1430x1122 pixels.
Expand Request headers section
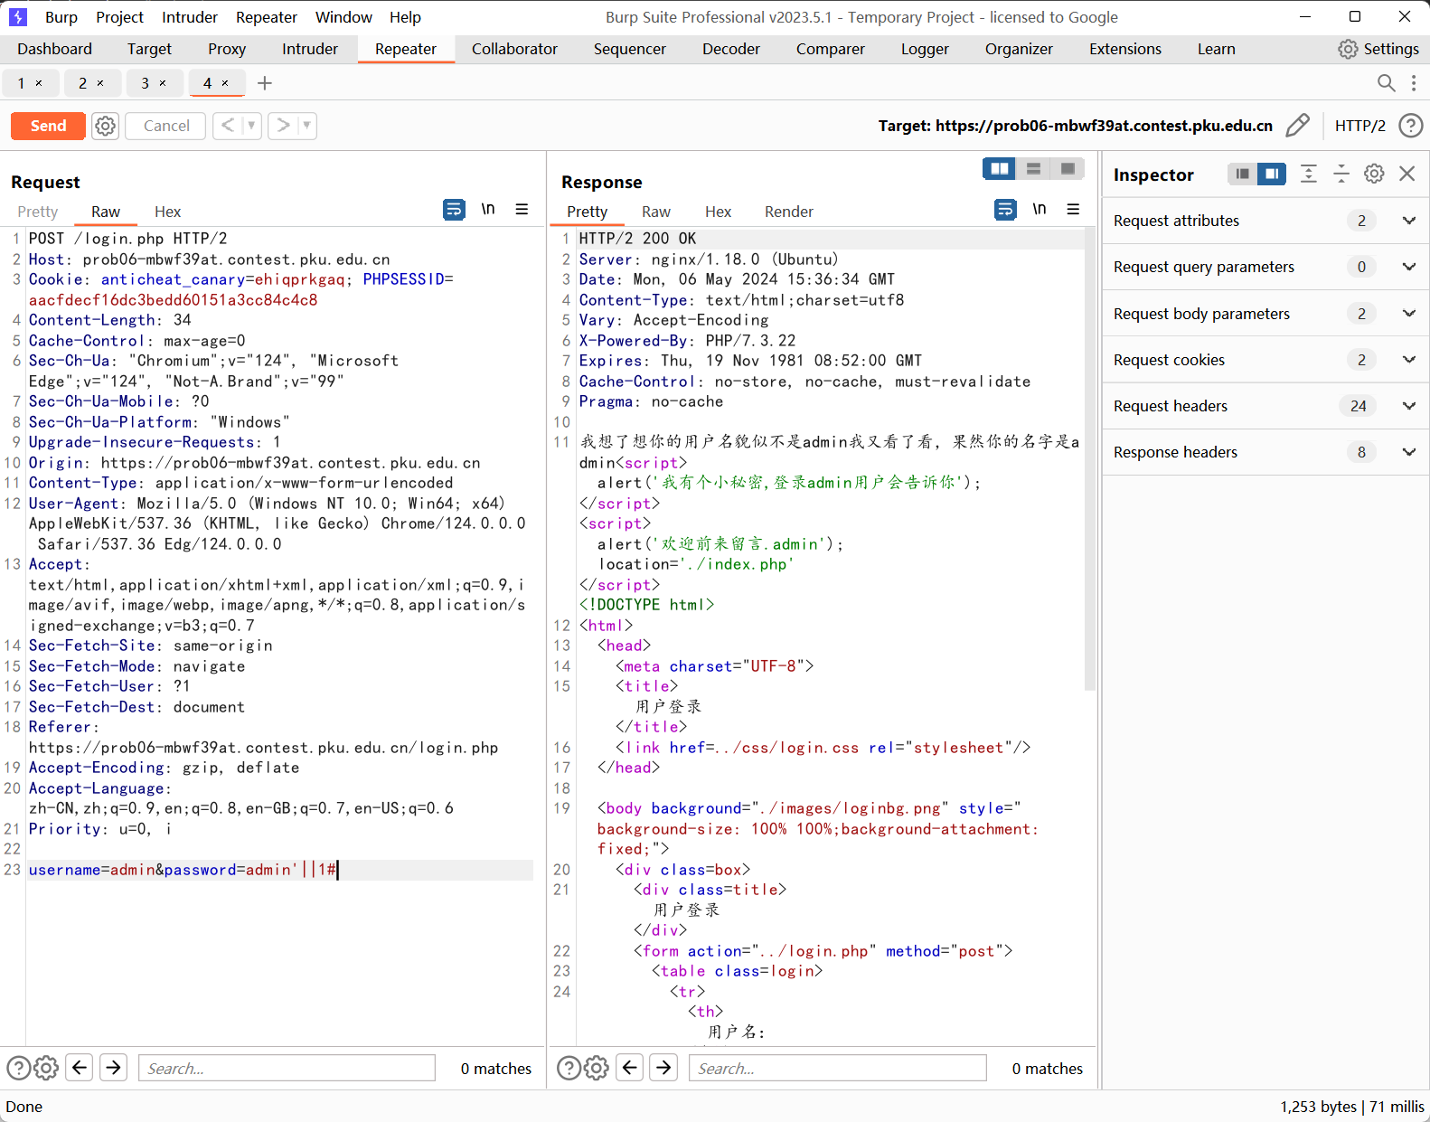(x=1265, y=406)
